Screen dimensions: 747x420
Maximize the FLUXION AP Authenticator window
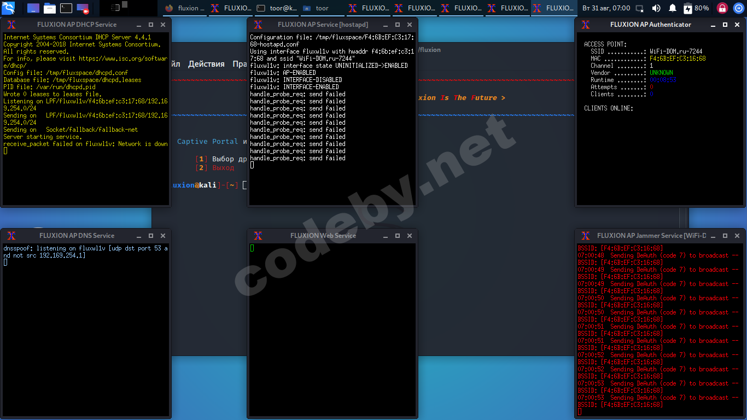[725, 25]
